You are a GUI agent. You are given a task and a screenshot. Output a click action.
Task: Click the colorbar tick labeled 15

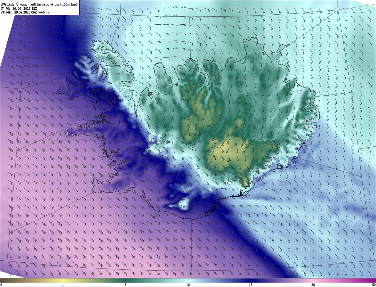pos(251,285)
